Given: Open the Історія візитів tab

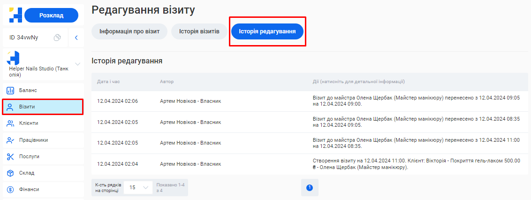Looking at the screenshot, I should point(199,31).
